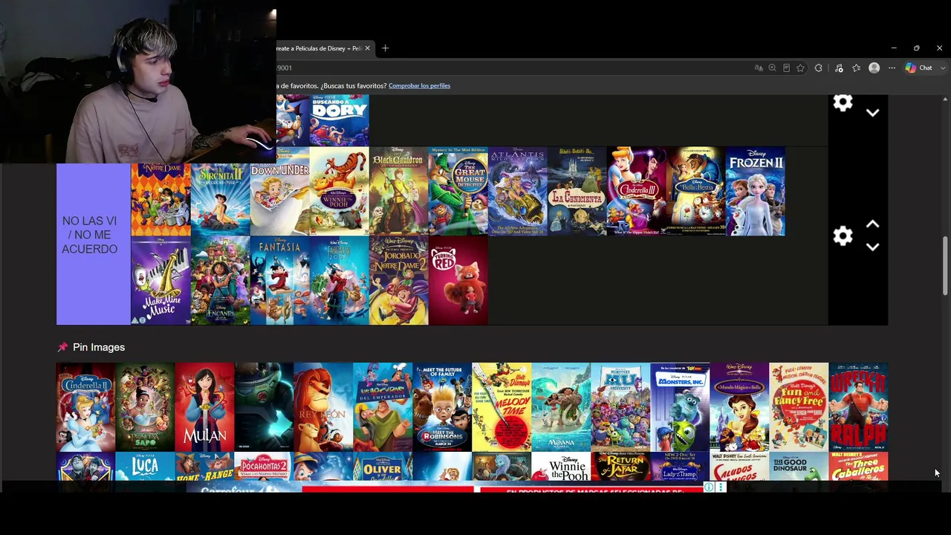Select the Melody Time poster
This screenshot has width=951, height=535.
pyautogui.click(x=502, y=407)
